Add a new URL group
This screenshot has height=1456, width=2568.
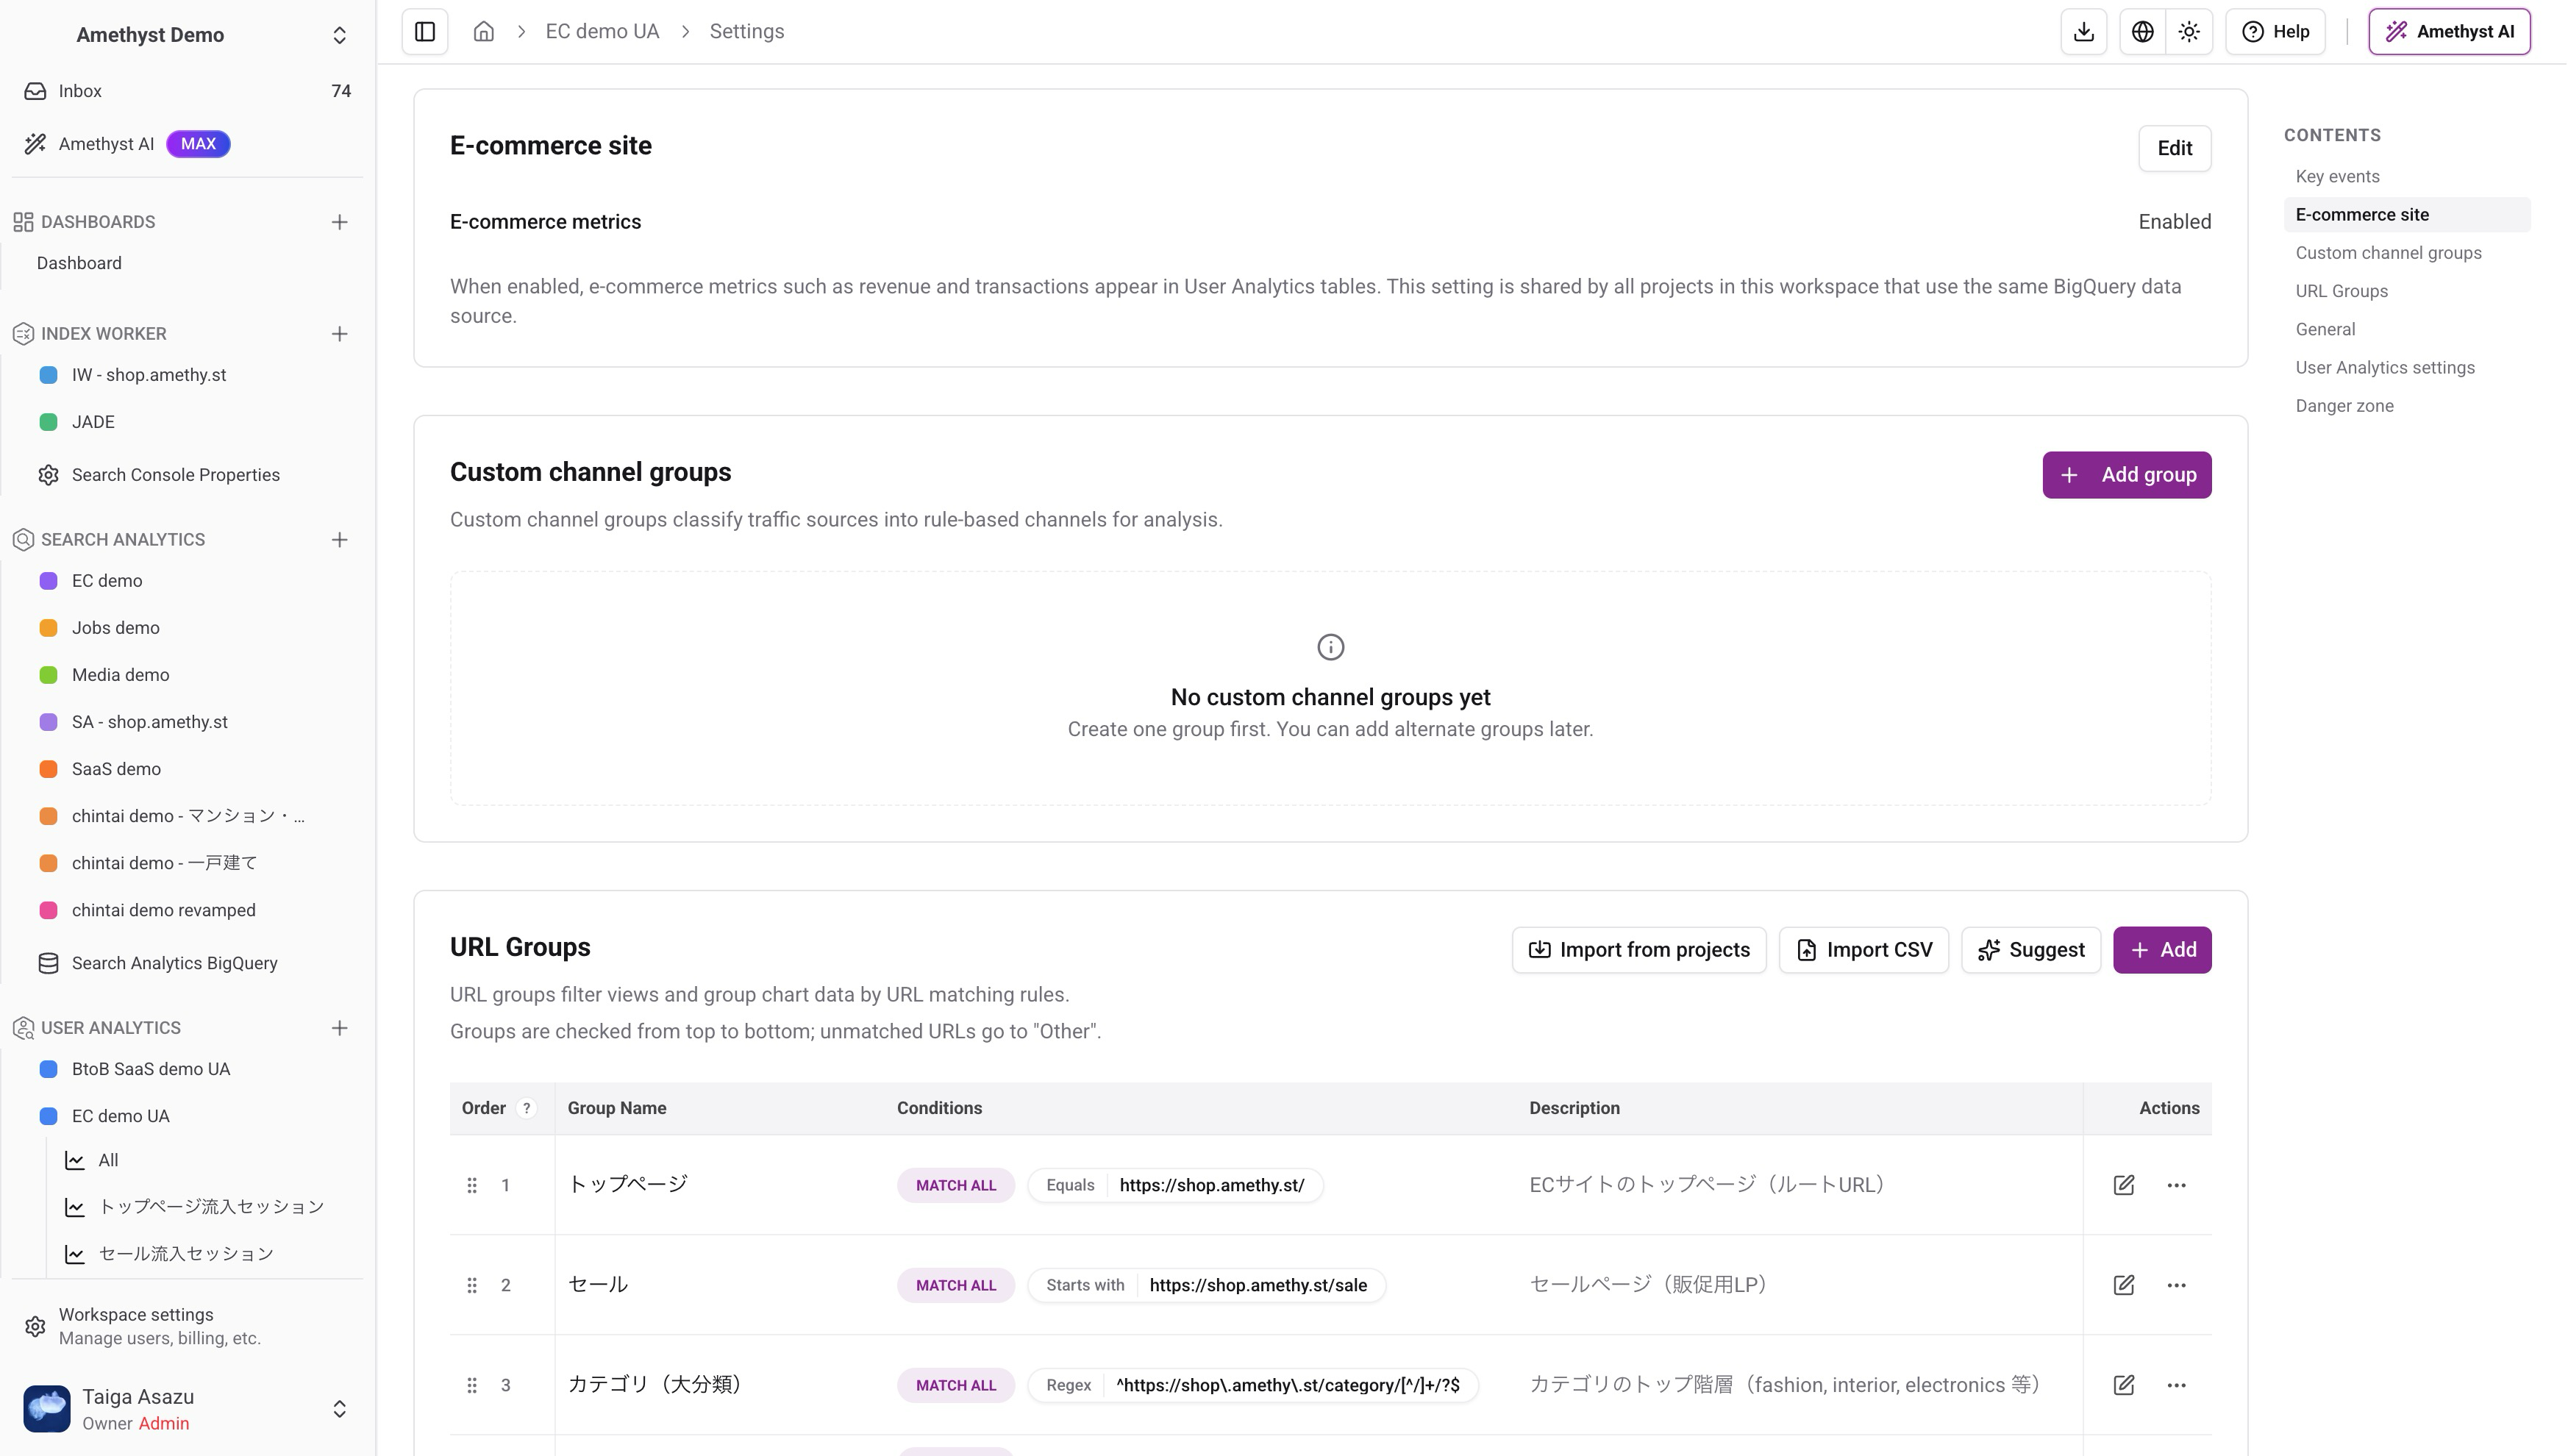tap(2162, 950)
